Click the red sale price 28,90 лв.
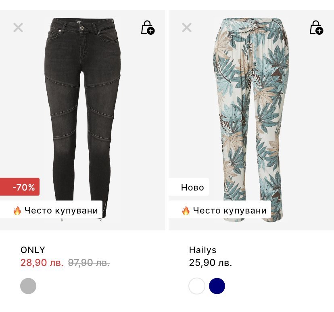This screenshot has height=312, width=334. (42, 263)
